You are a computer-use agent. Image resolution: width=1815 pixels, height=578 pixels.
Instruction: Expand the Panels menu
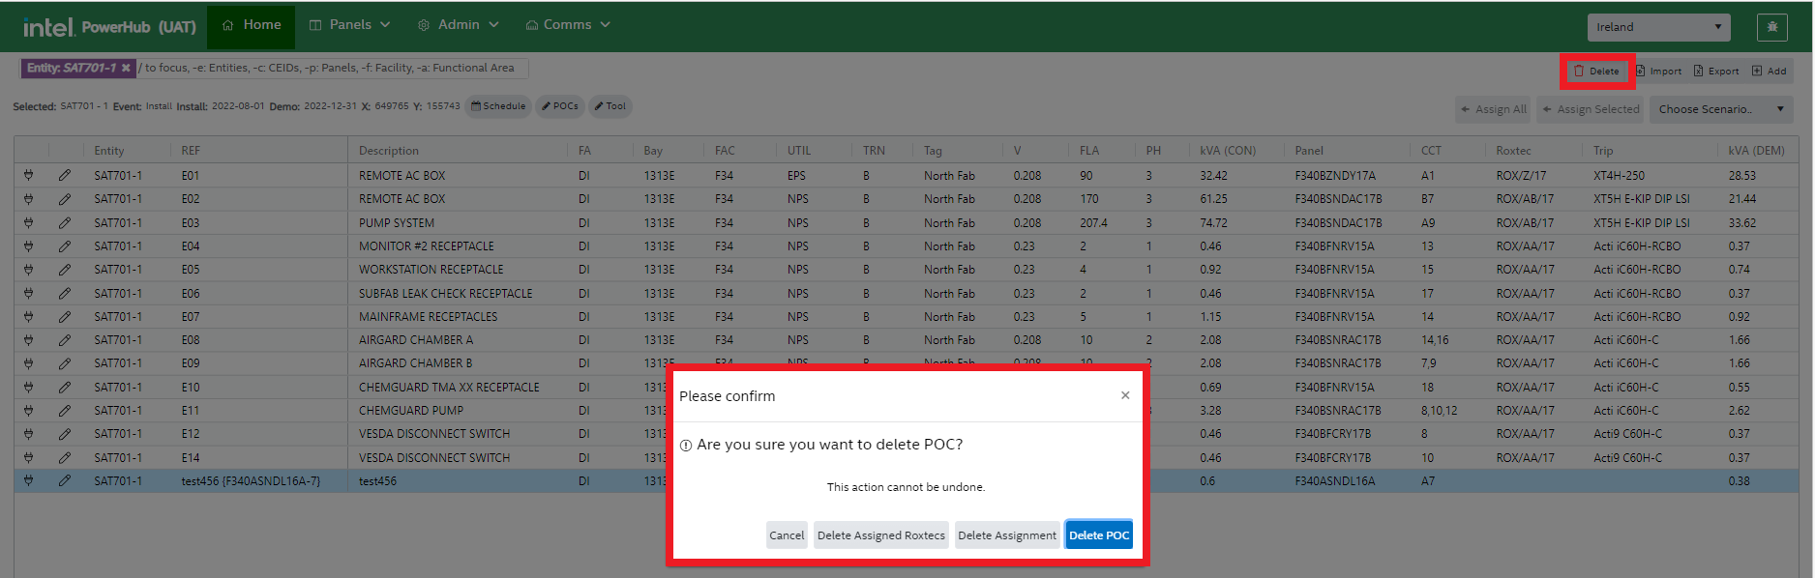coord(349,25)
